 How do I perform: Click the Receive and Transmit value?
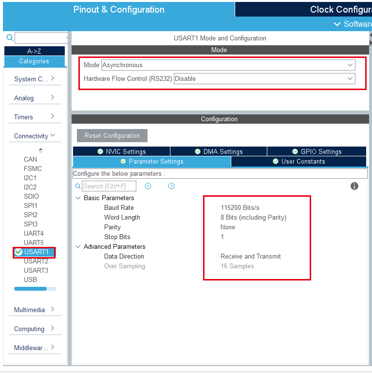pyautogui.click(x=250, y=257)
